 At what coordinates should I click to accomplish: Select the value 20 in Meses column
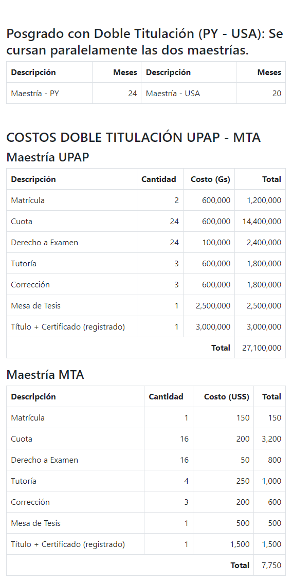click(277, 94)
